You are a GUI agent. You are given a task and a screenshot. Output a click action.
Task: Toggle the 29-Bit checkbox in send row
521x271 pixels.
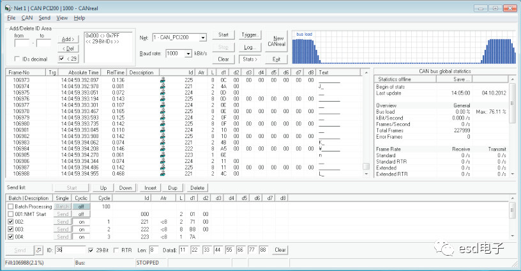90,250
